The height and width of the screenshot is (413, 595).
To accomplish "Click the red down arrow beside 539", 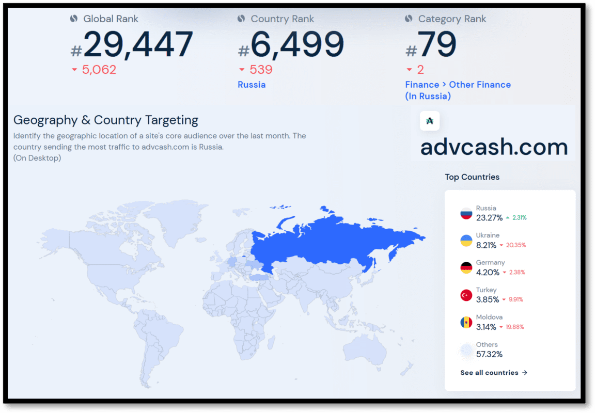I will [x=242, y=70].
